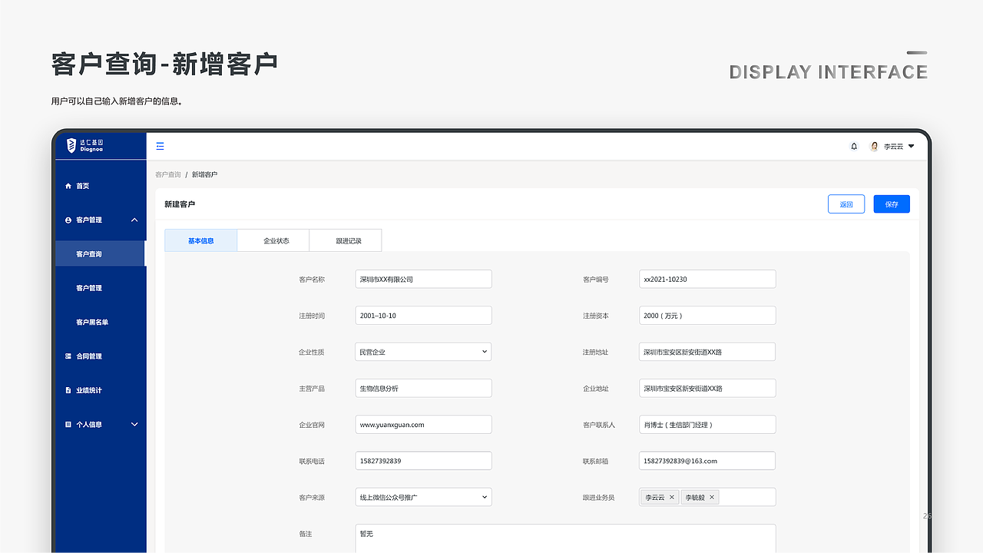Click the 主营产品 input field
Screen dimensions: 983x553
click(423, 388)
